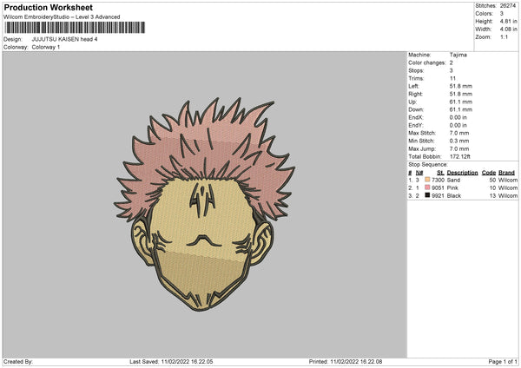Click the embroidery design preview image
The image size is (521, 368).
(x=204, y=205)
